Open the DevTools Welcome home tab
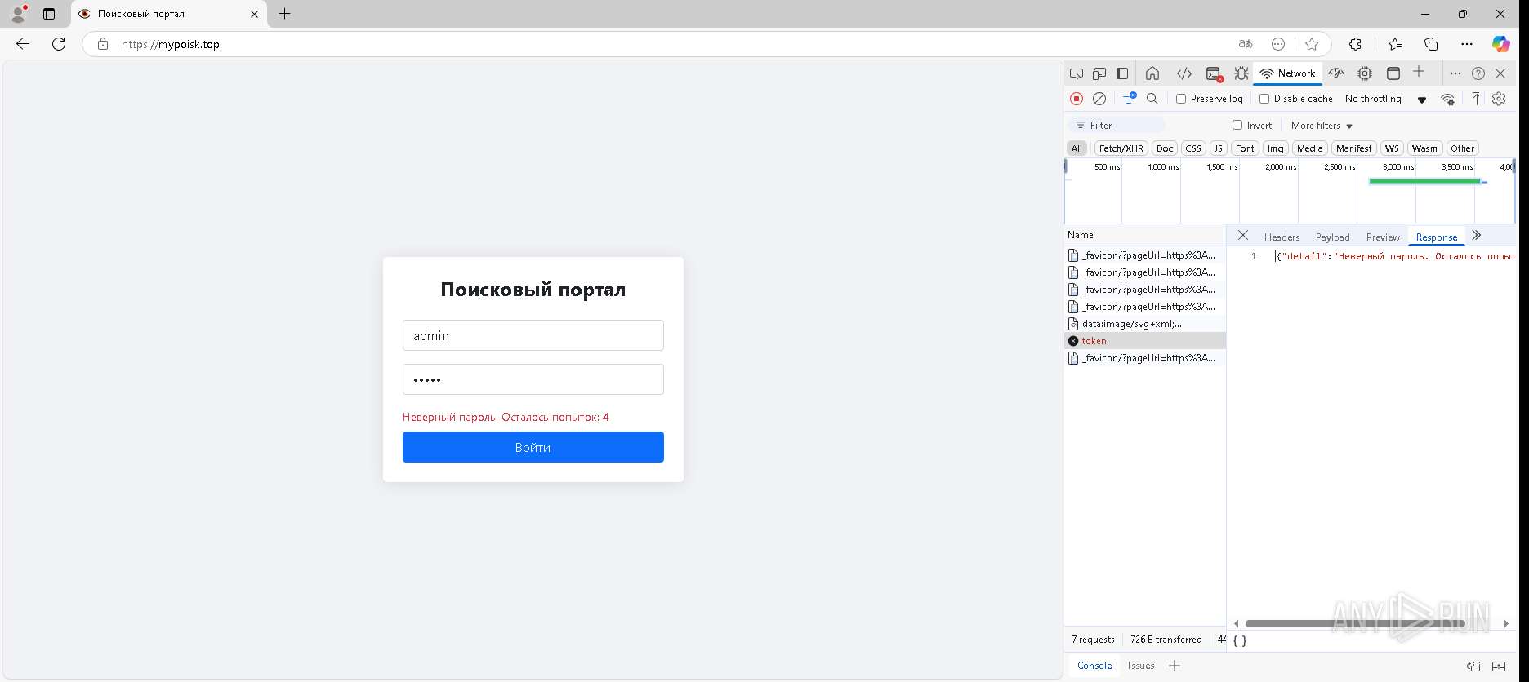 tap(1152, 73)
